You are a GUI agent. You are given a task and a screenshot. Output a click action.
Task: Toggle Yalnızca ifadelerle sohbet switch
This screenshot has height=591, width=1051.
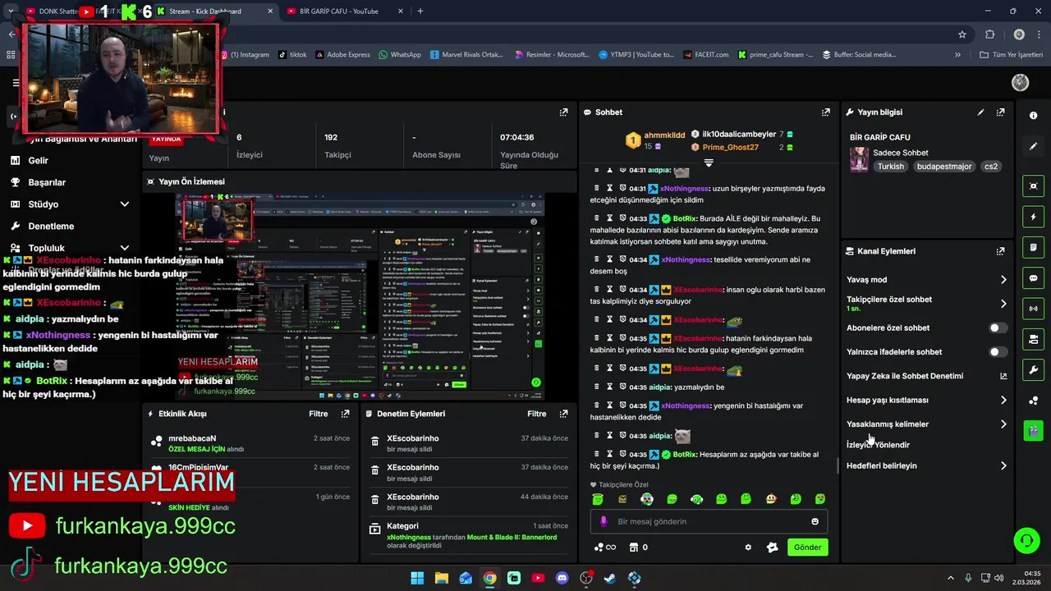tap(998, 352)
